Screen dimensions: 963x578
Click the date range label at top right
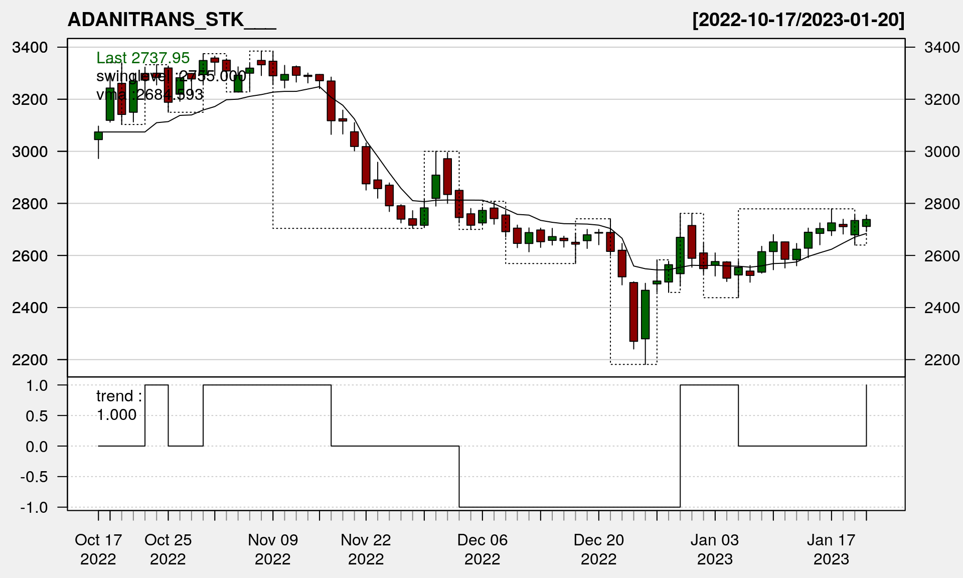coord(798,20)
